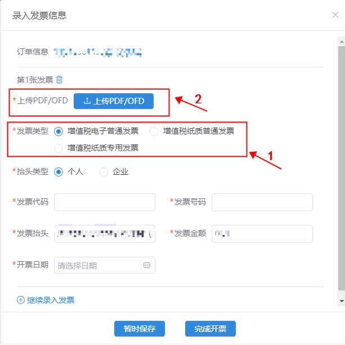Click the 暂时保存 button

[140, 329]
